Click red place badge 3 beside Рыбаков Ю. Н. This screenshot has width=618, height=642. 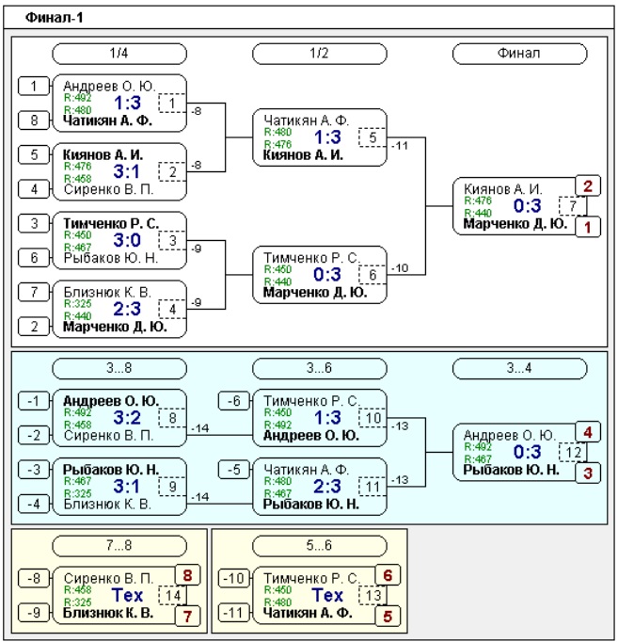tap(588, 473)
